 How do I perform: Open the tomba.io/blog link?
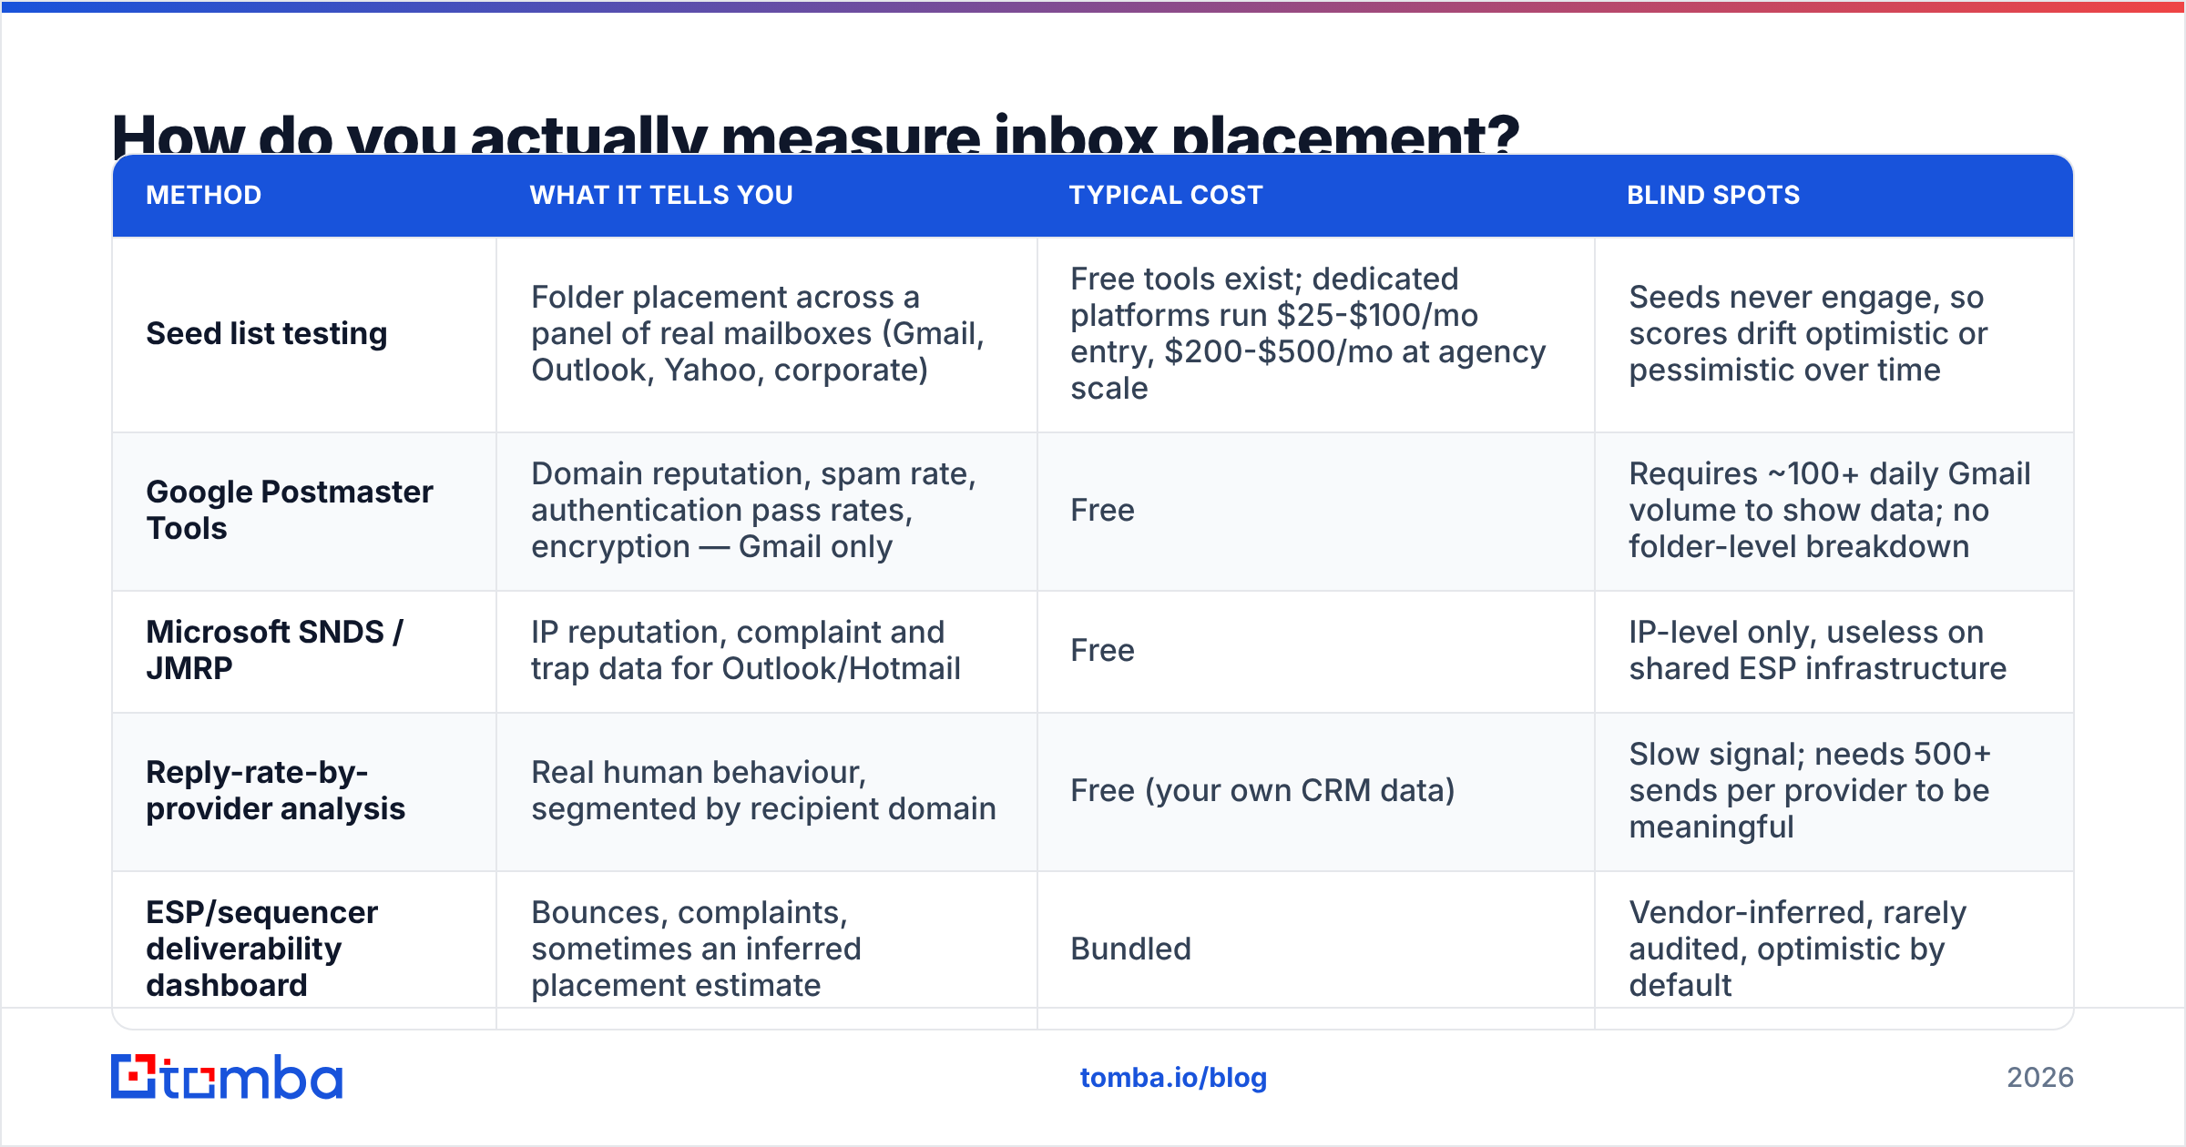[x=1173, y=1078]
